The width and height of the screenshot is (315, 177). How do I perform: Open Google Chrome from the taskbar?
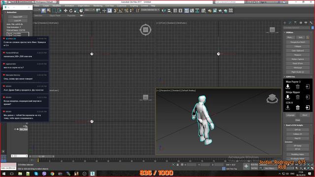pos(52,174)
